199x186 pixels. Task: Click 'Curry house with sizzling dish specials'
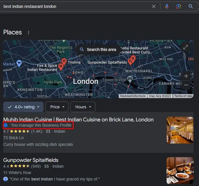38,144
